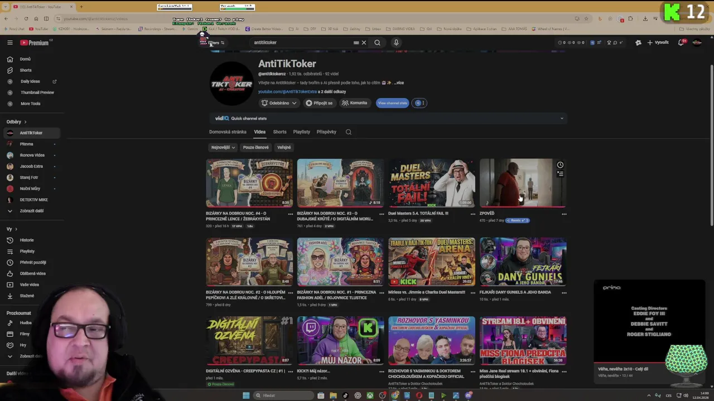Expand channel description with ...více
Image resolution: width=714 pixels, height=401 pixels.
[398, 82]
